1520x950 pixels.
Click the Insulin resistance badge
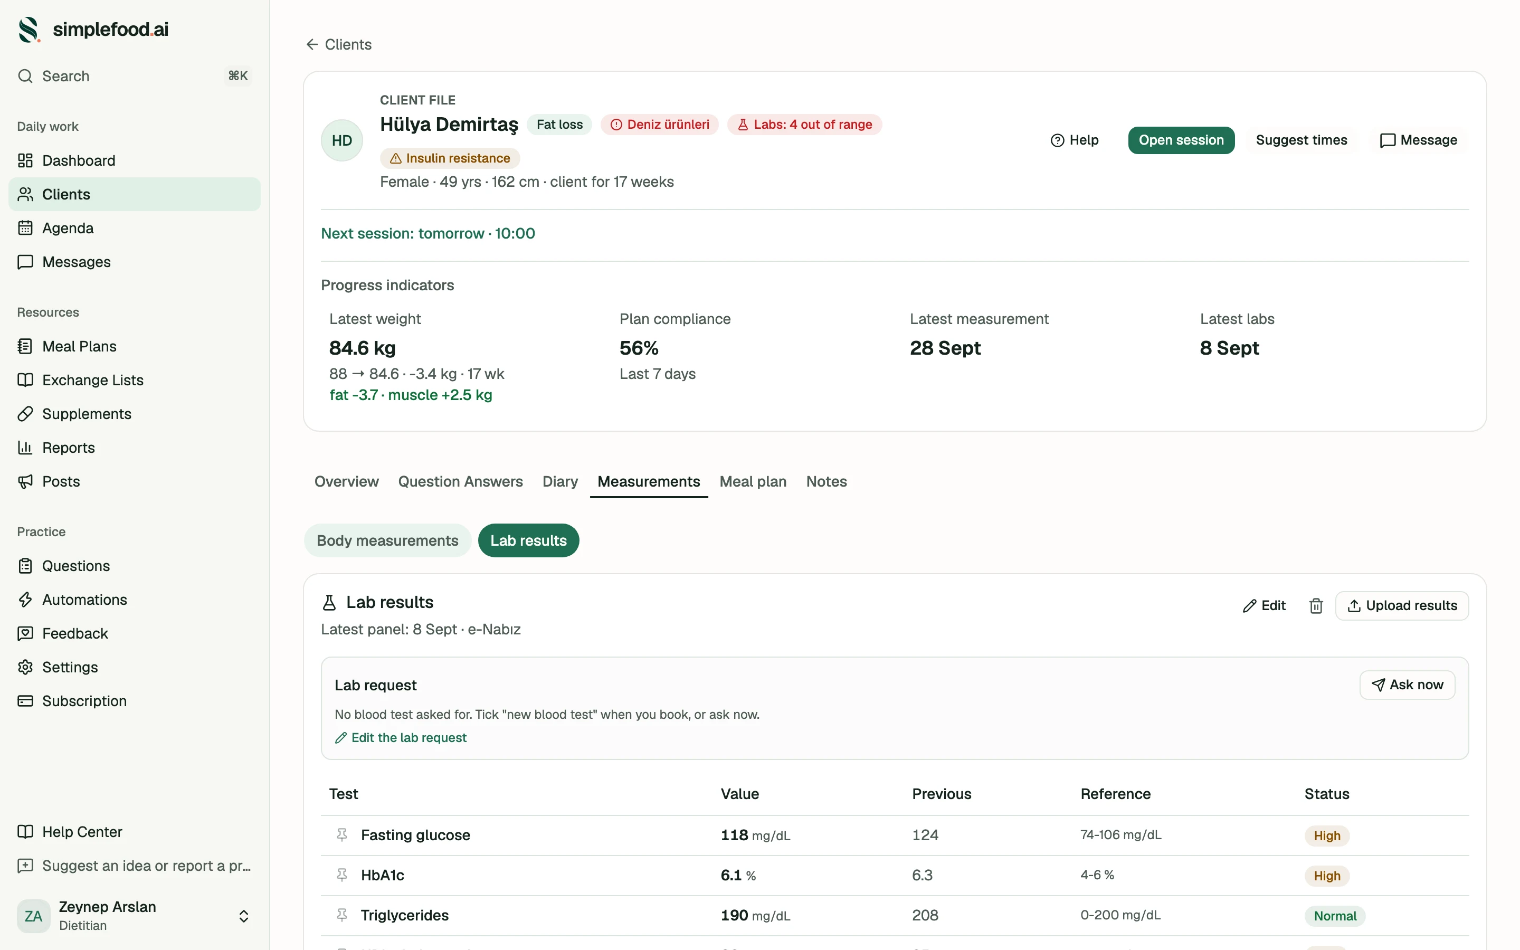[450, 158]
